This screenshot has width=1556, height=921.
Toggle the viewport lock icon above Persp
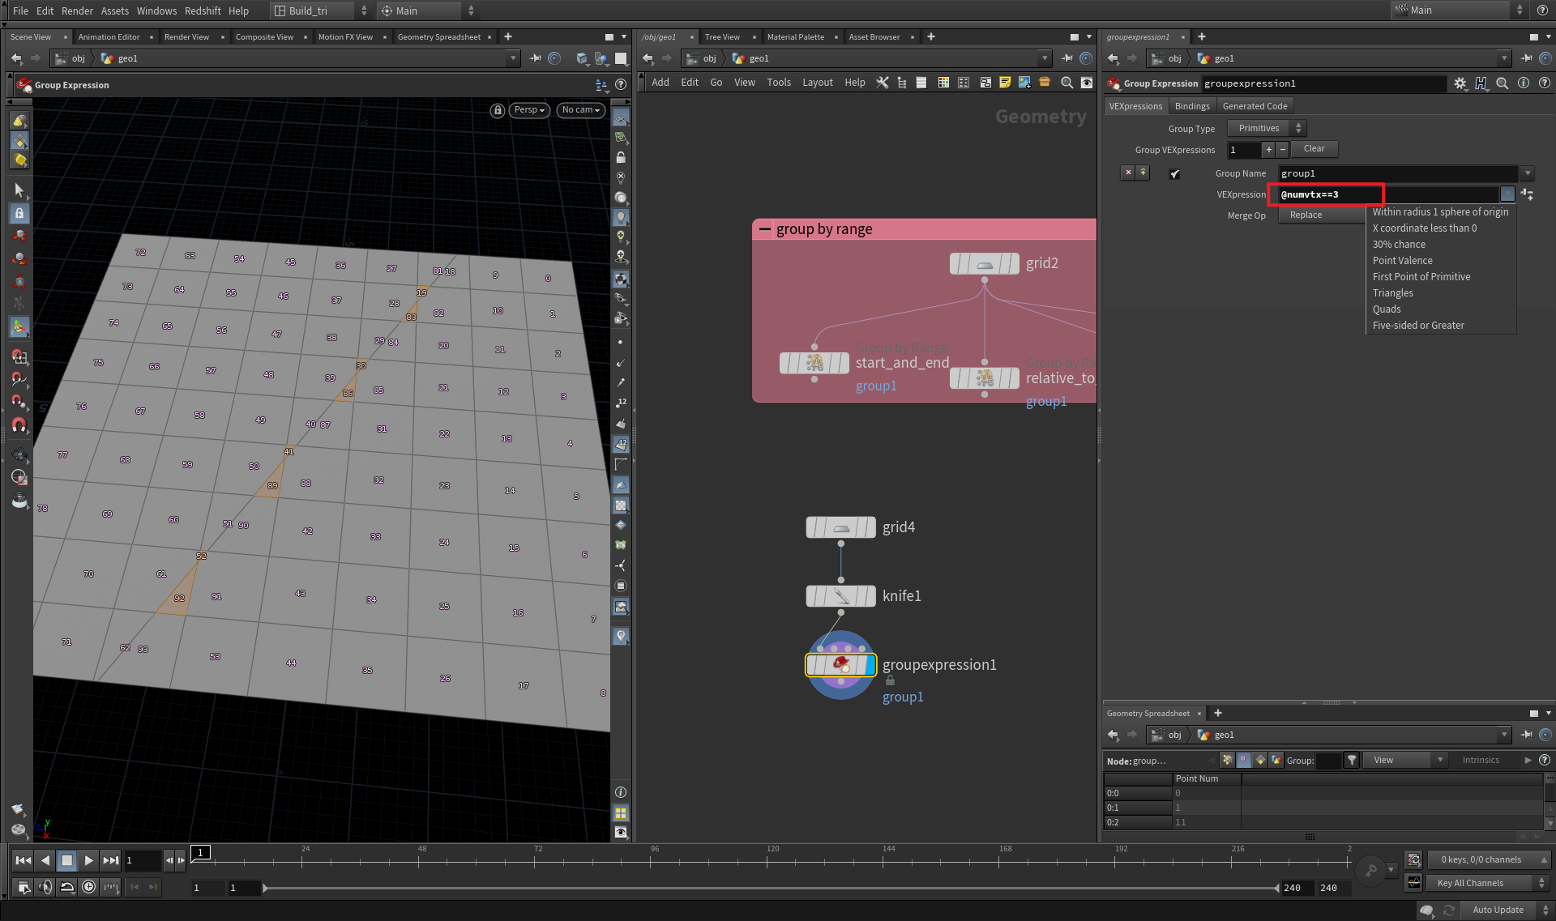(498, 110)
